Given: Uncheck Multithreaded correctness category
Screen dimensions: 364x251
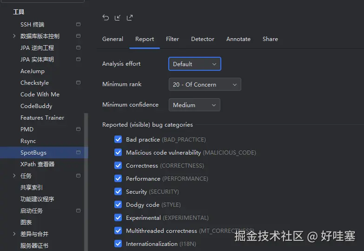Looking at the screenshot, I should point(118,231).
